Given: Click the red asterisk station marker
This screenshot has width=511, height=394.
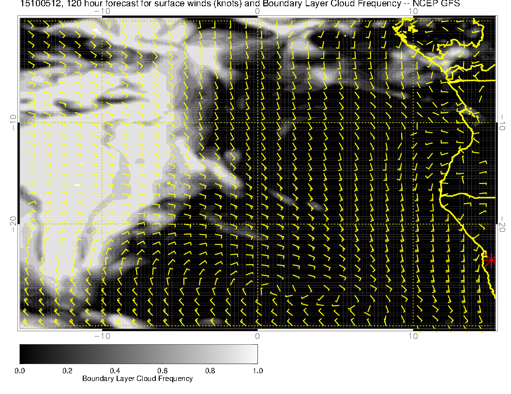Looking at the screenshot, I should [490, 260].
